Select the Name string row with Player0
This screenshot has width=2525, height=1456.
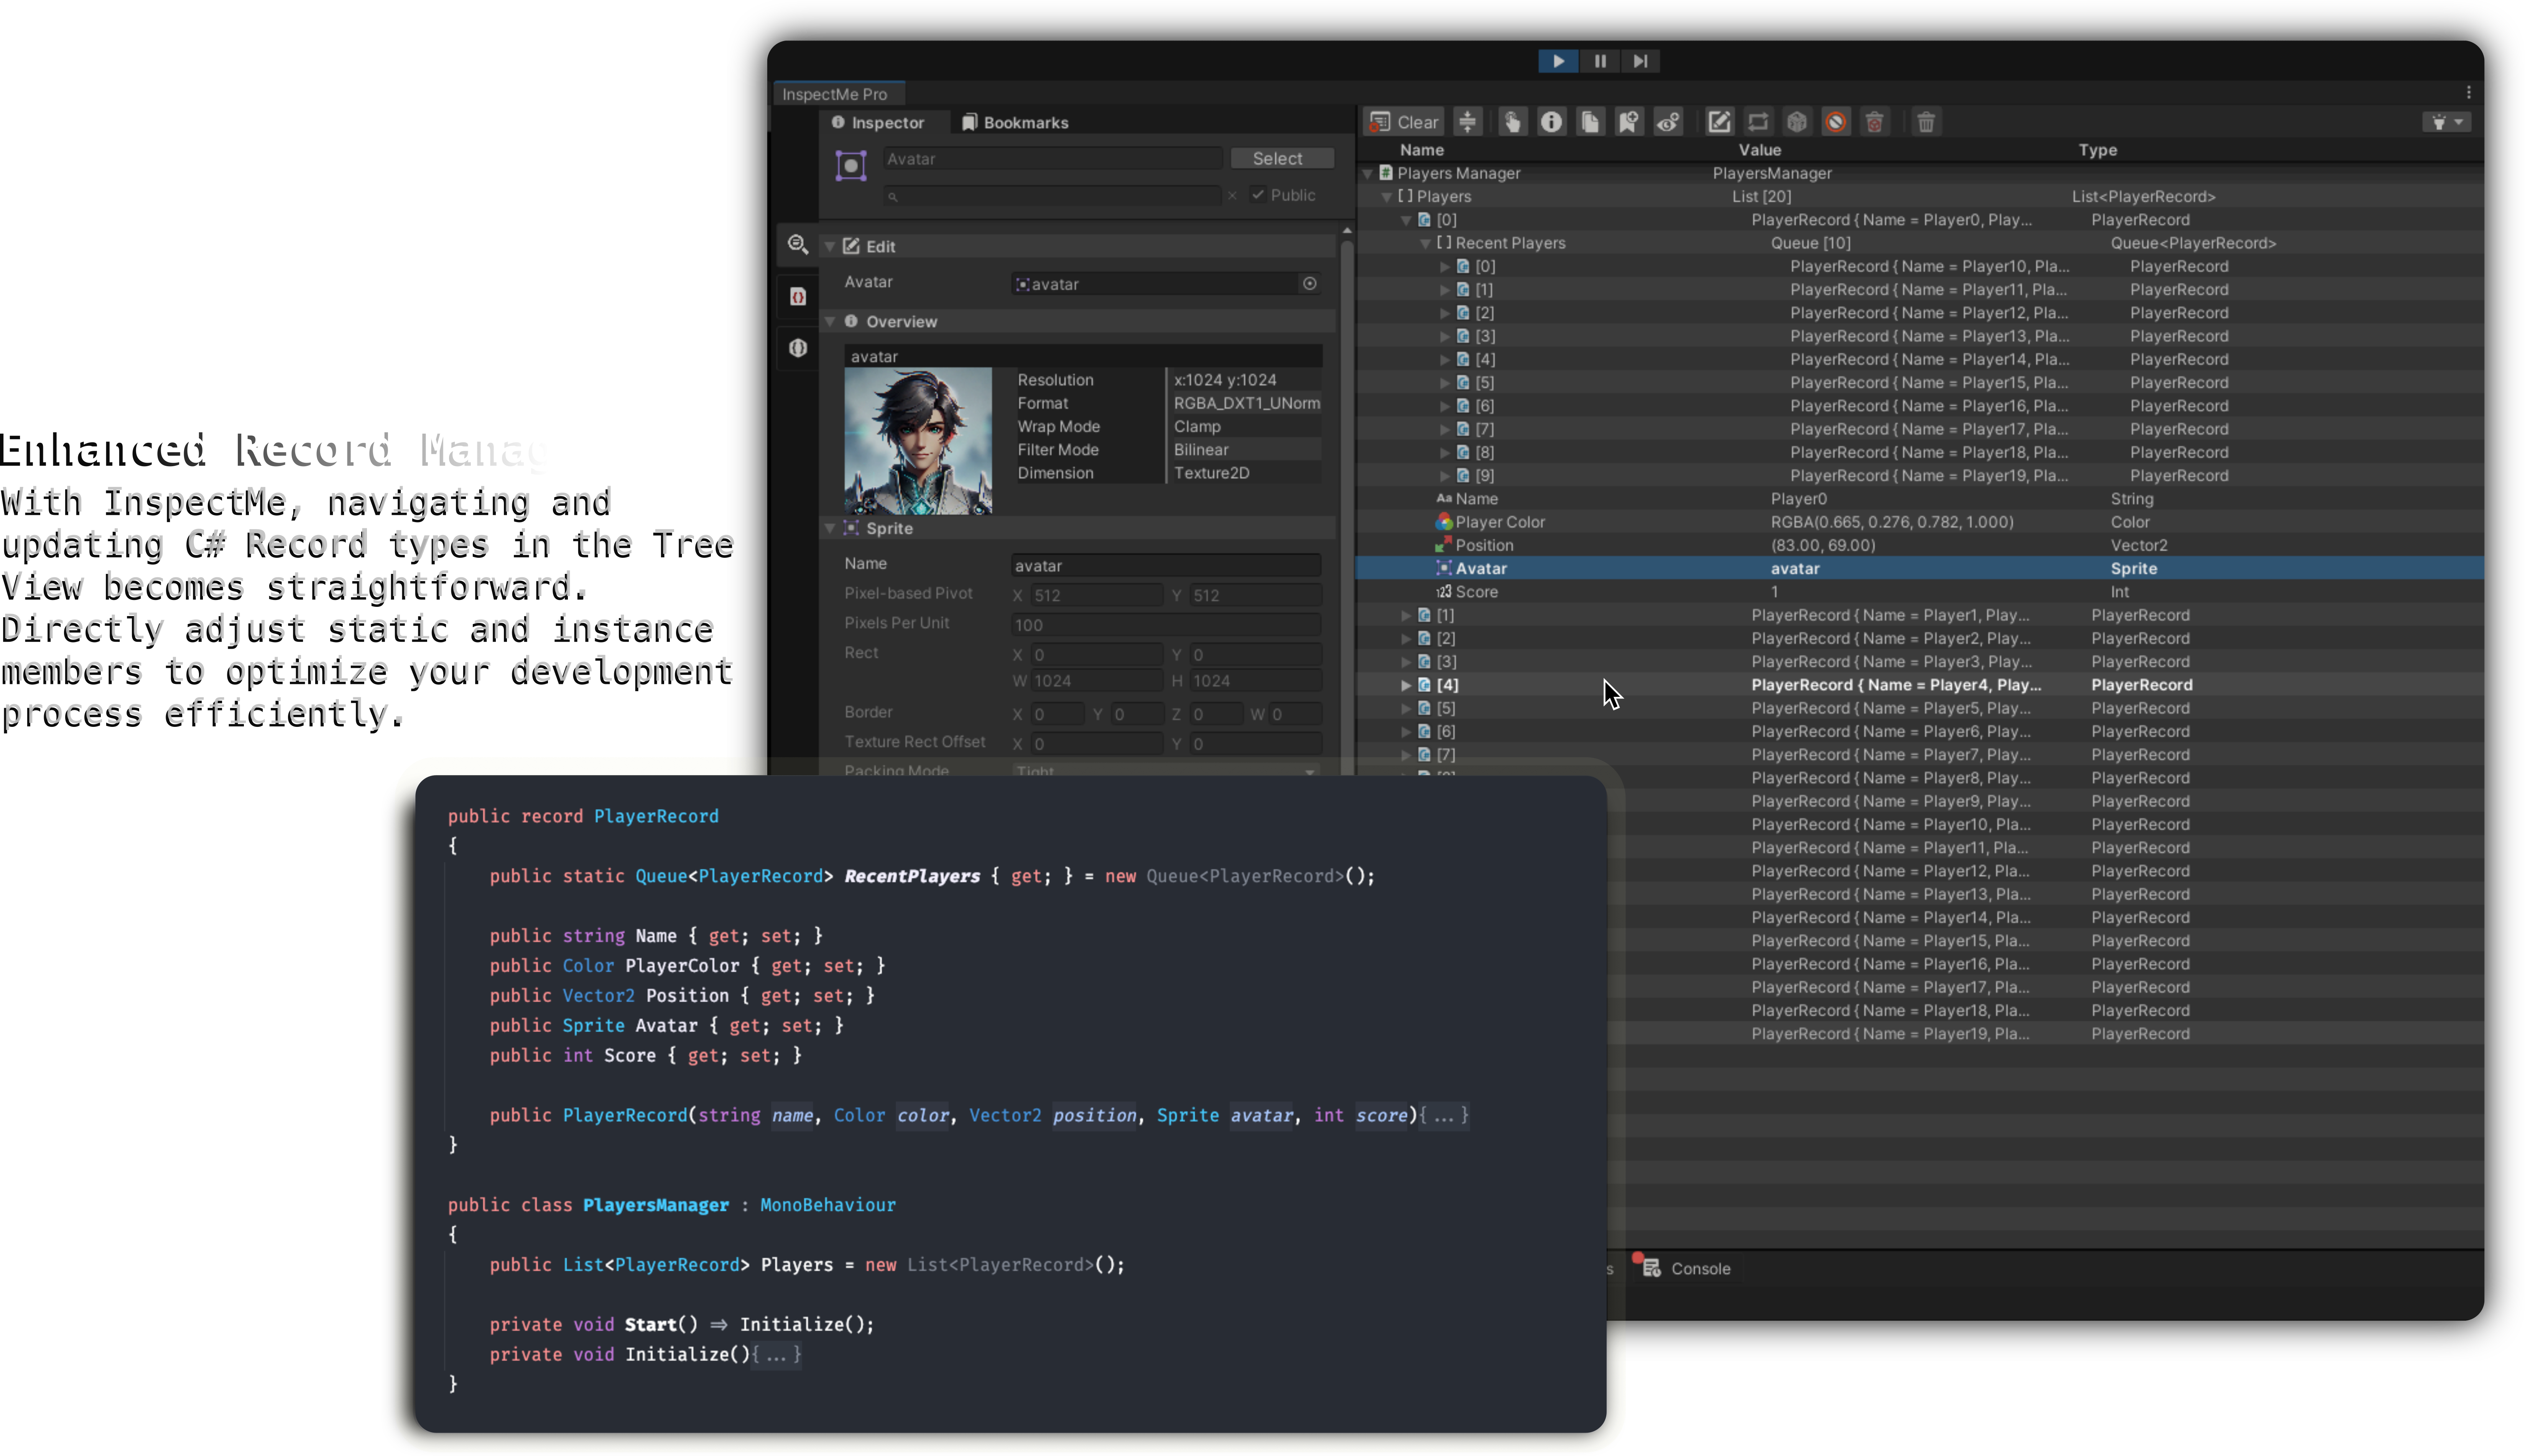[x=1919, y=499]
